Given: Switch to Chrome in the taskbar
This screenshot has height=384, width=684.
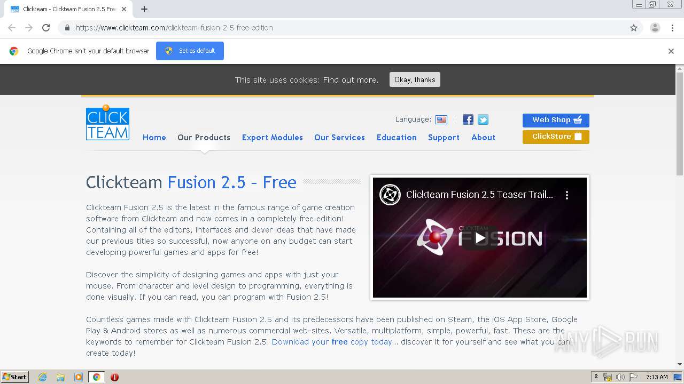Looking at the screenshot, I should [x=97, y=377].
